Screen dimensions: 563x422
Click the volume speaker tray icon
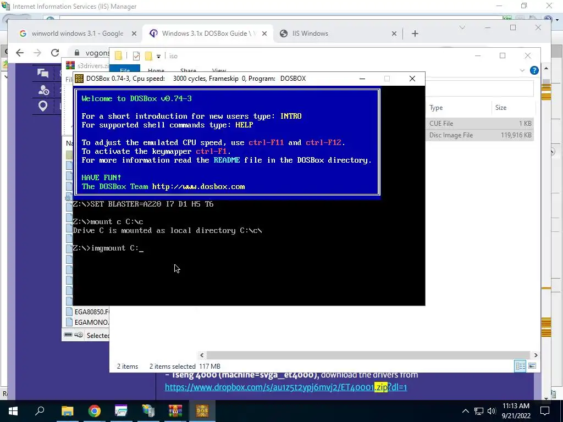click(492, 411)
